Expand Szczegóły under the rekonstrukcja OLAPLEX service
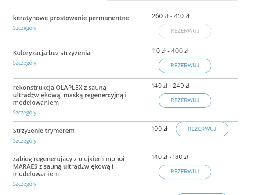This screenshot has height=195, width=253. click(x=25, y=113)
